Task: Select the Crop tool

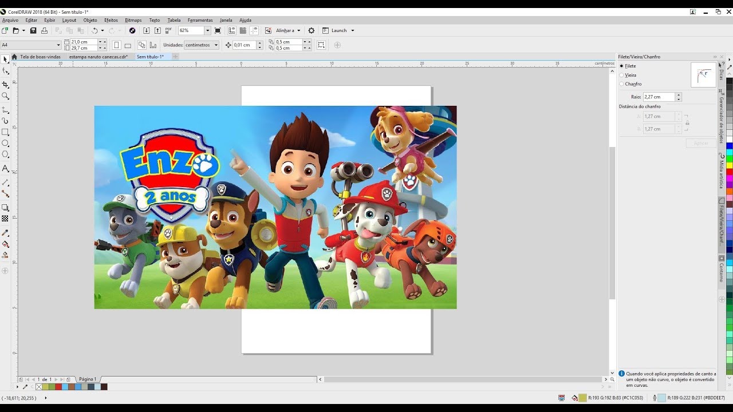Action: [5, 84]
